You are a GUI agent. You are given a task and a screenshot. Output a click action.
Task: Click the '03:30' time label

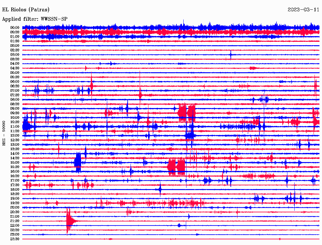point(15,59)
